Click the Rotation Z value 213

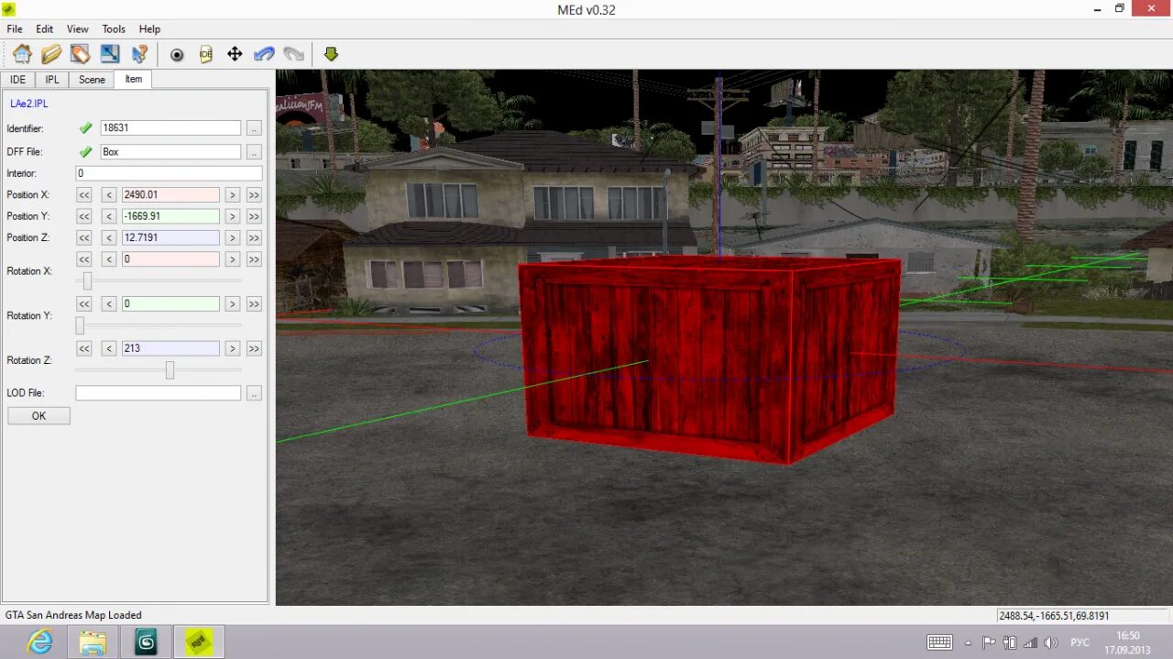[170, 348]
